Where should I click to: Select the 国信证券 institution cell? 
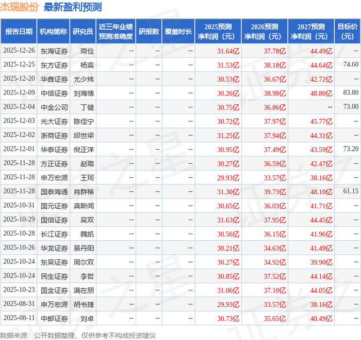point(54,220)
